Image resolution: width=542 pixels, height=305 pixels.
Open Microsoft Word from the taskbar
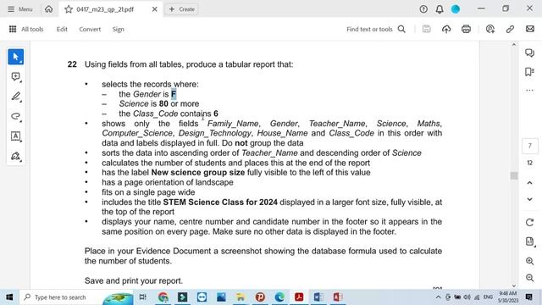(318, 297)
